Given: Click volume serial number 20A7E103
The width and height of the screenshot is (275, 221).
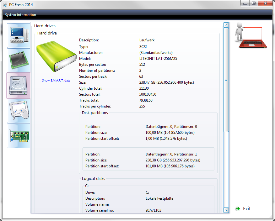Looking at the screenshot, I should tap(153, 210).
